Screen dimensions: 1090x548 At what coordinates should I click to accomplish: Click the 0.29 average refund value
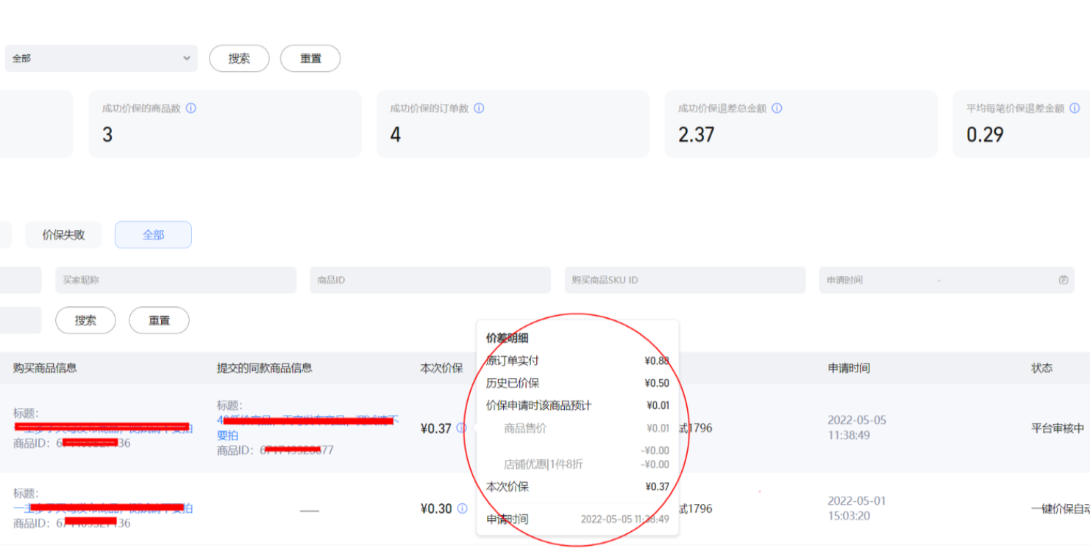[x=985, y=134]
